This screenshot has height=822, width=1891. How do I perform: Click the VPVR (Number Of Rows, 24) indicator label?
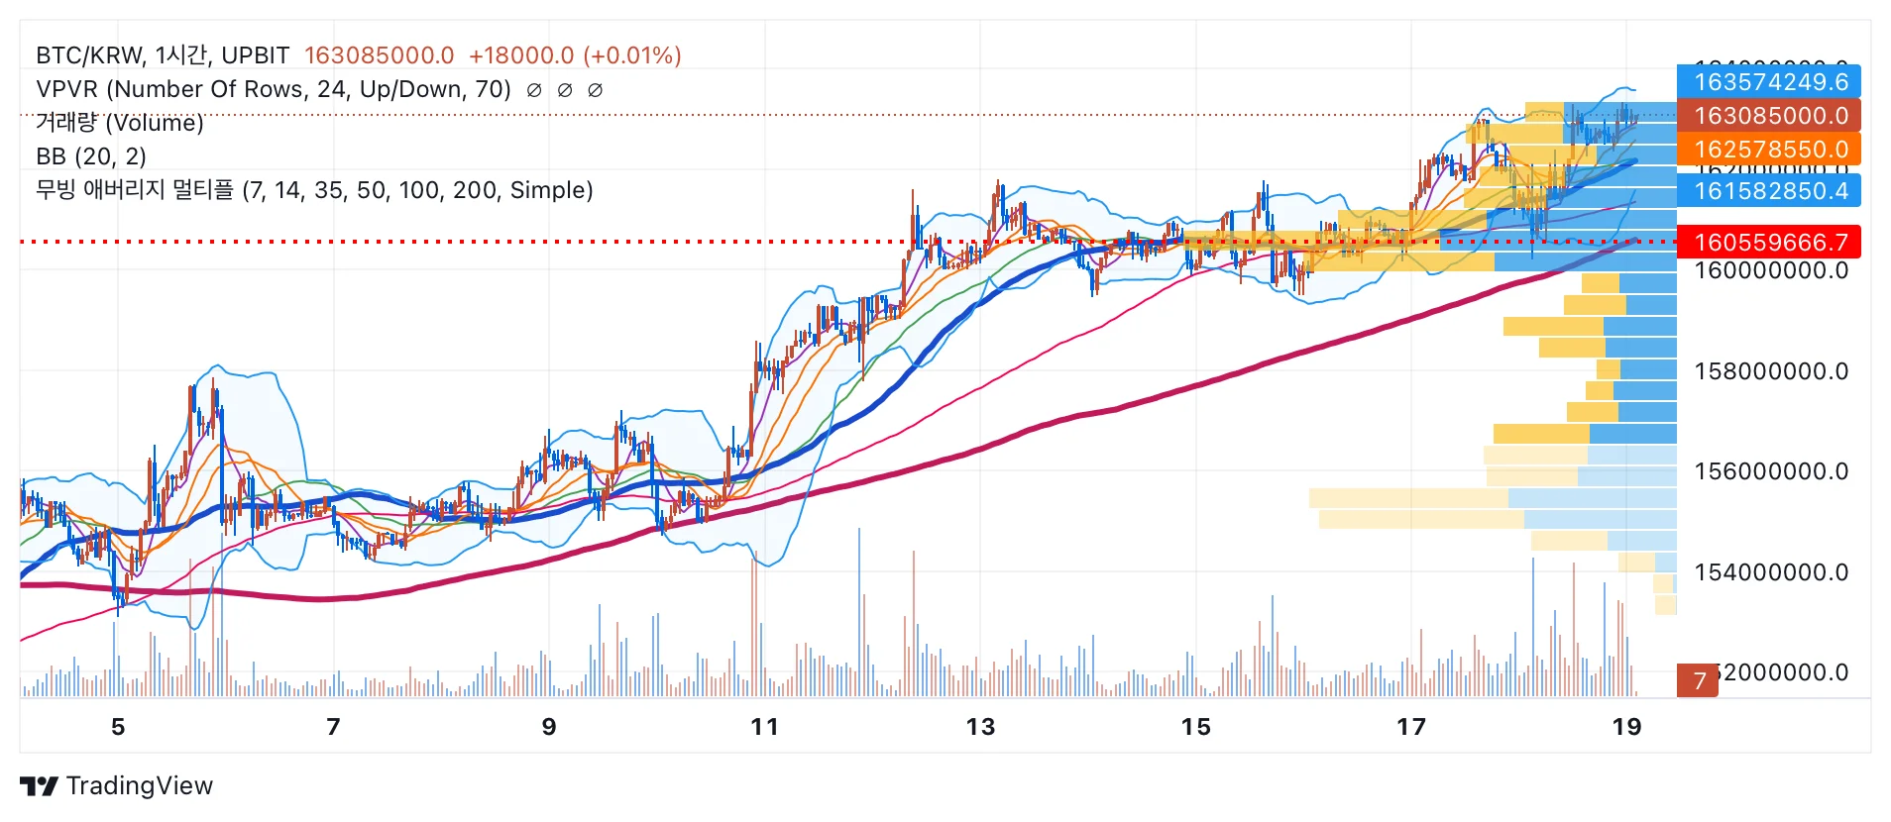[274, 89]
